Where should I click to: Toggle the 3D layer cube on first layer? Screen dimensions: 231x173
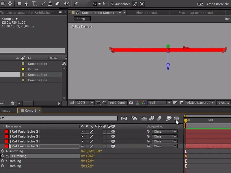(113, 131)
